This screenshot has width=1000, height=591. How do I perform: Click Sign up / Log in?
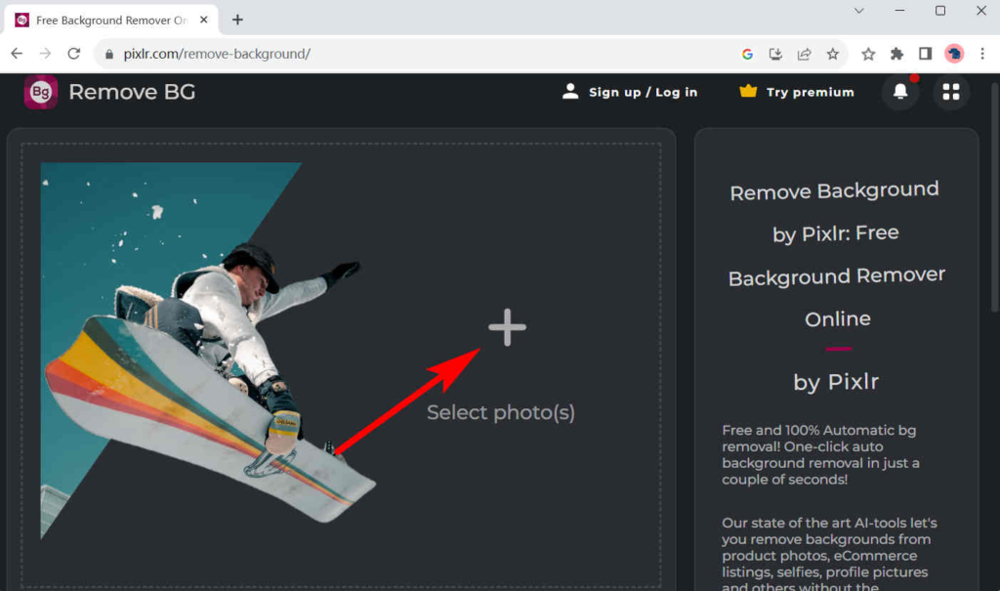(x=630, y=92)
